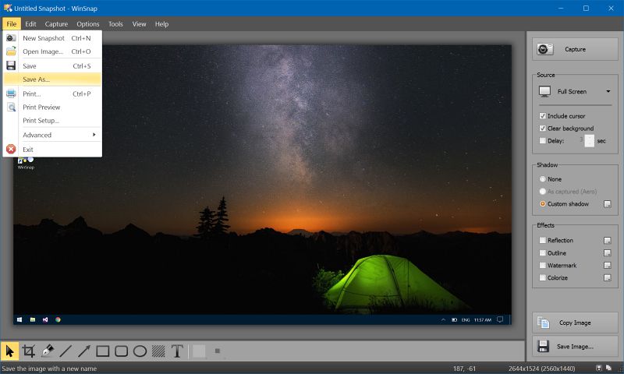Select the Hatch fill tool
Viewport: 624px width, 374px height.
[158, 351]
